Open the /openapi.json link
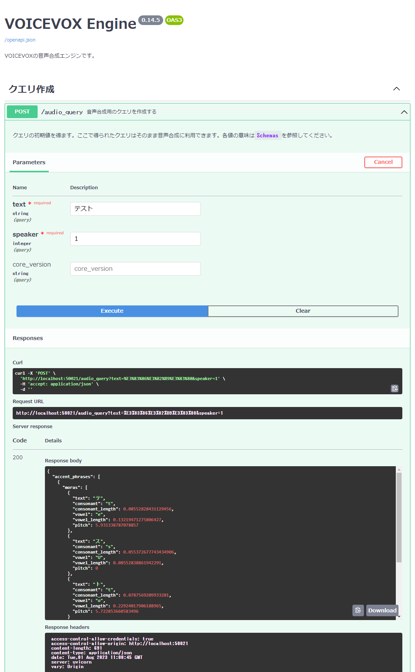This screenshot has width=415, height=672. tap(20, 40)
